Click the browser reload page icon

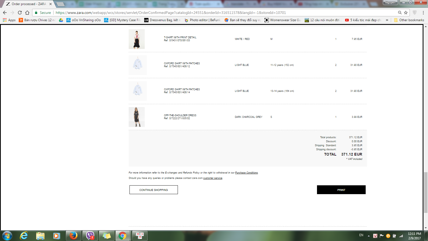pyautogui.click(x=20, y=13)
